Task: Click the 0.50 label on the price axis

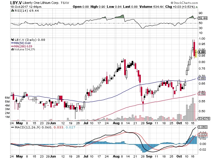Action: [x=202, y=111]
